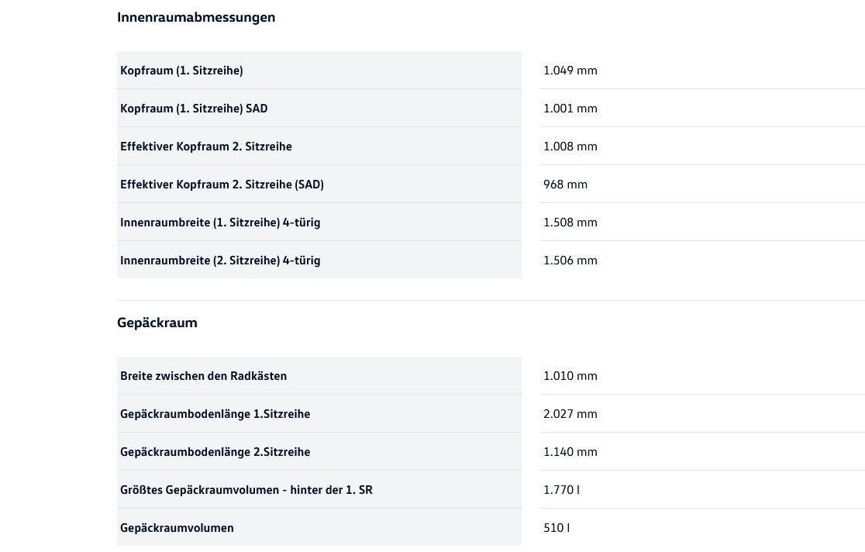The height and width of the screenshot is (552, 865).
Task: Select the Gepäckraumvolumen row label
Action: (x=177, y=528)
